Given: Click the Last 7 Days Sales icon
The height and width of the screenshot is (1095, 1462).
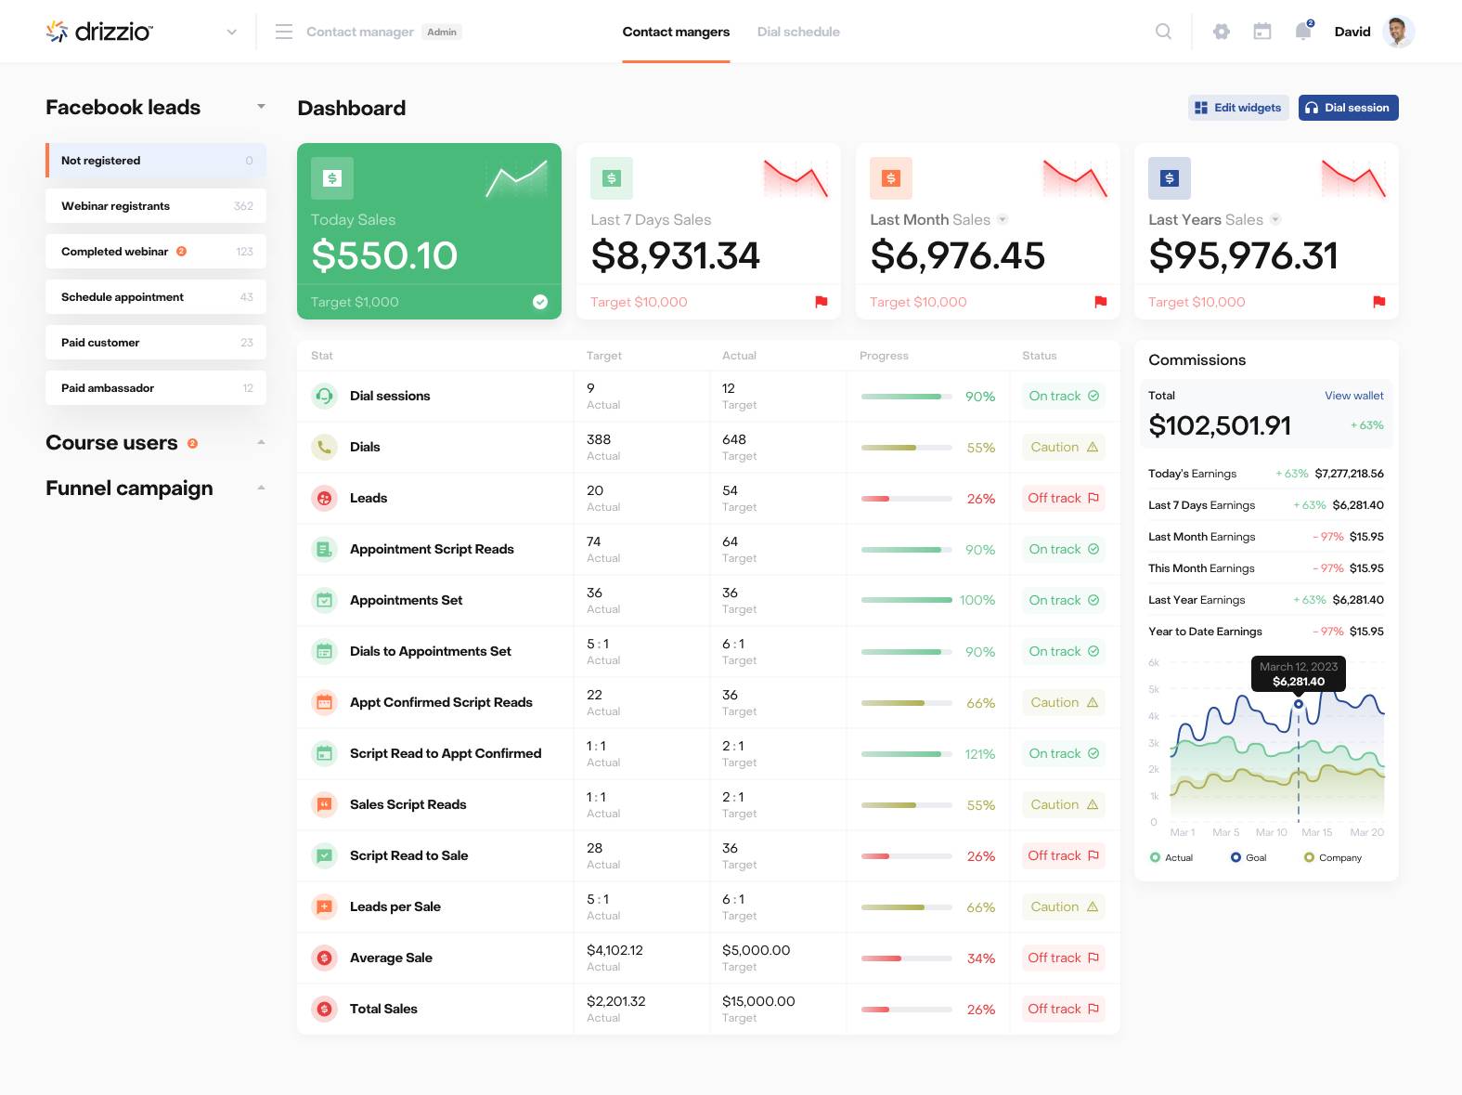Looking at the screenshot, I should click(612, 178).
